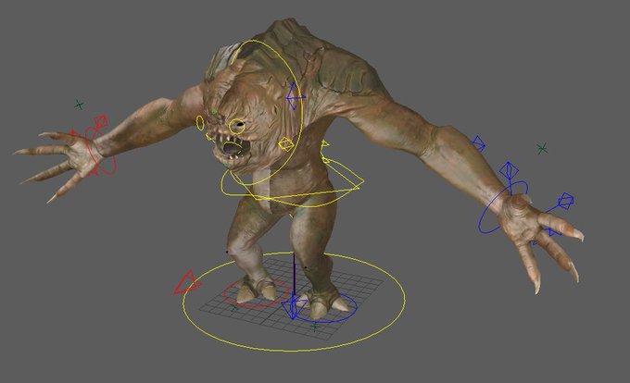The width and height of the screenshot is (630, 383).
Task: Select the green locator cross near the blue arm
Action: [x=542, y=149]
